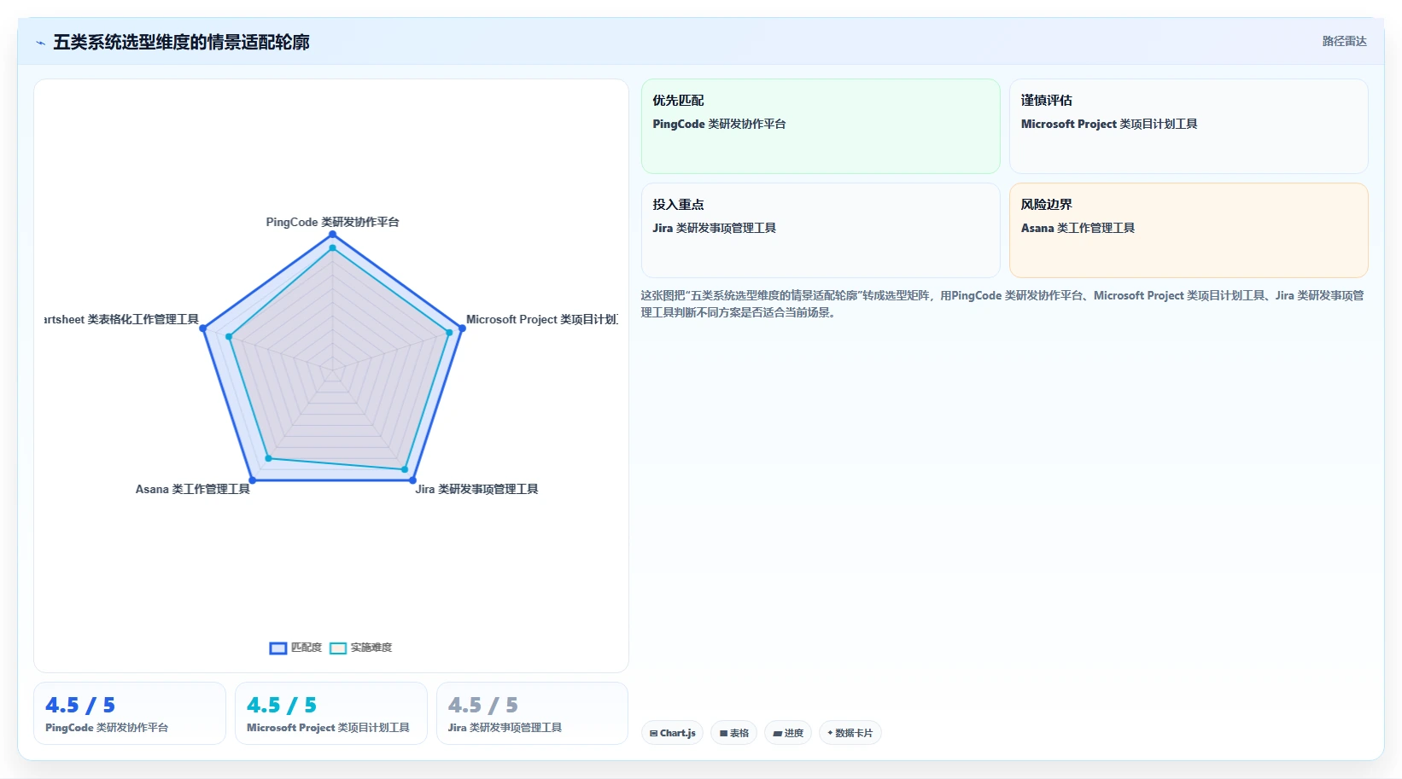
Task: Click the Jira 类研发事项管理工具 radar axis label
Action: pos(476,489)
